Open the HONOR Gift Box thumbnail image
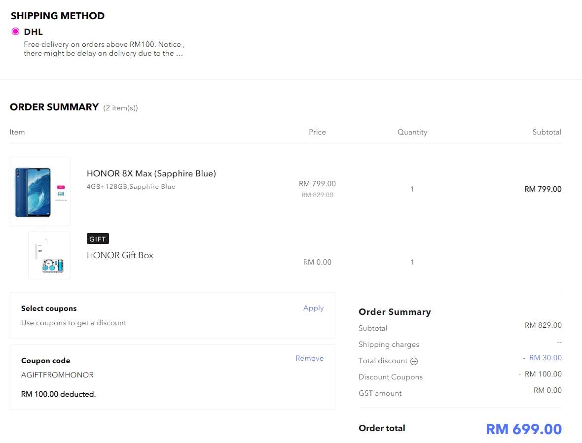The width and height of the screenshot is (582, 443). click(x=49, y=256)
